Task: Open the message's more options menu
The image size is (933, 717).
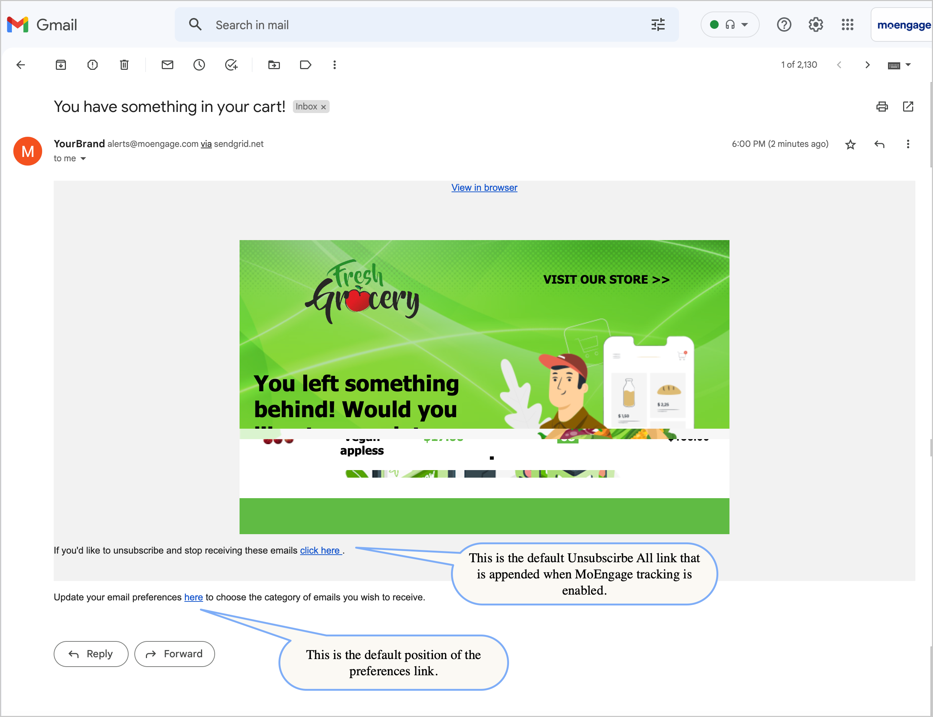Action: pyautogui.click(x=908, y=144)
